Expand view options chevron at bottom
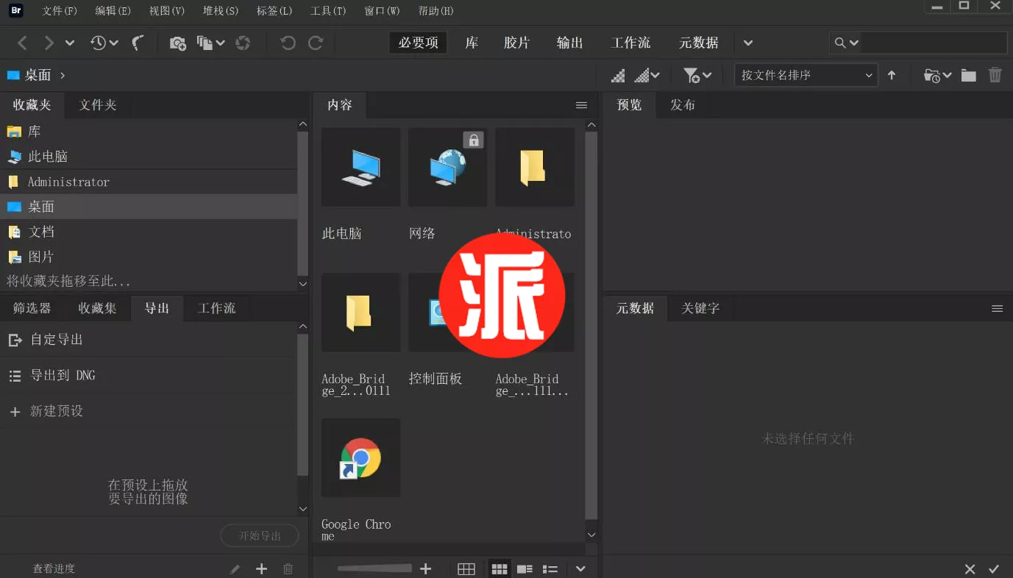The image size is (1013, 578). pyautogui.click(x=580, y=569)
